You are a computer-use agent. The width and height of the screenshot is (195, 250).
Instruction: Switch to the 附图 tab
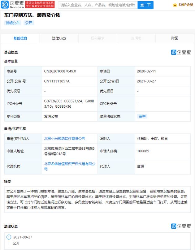(175, 38)
